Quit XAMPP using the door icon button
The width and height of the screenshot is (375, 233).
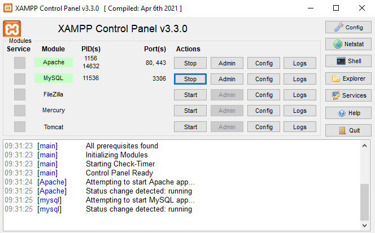tap(347, 130)
